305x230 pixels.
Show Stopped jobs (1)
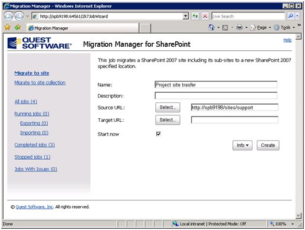click(x=32, y=157)
